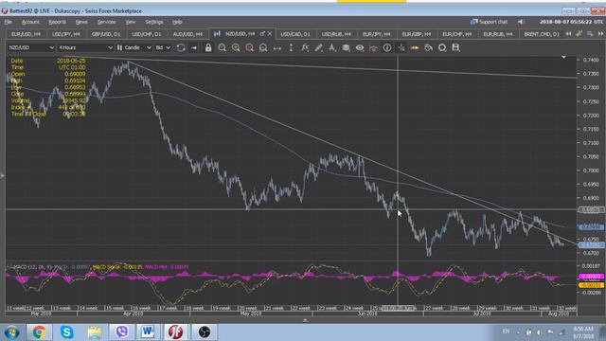The height and width of the screenshot is (341, 606).
Task: Switch to the EUR/GBP, H4 tab
Action: [x=417, y=34]
